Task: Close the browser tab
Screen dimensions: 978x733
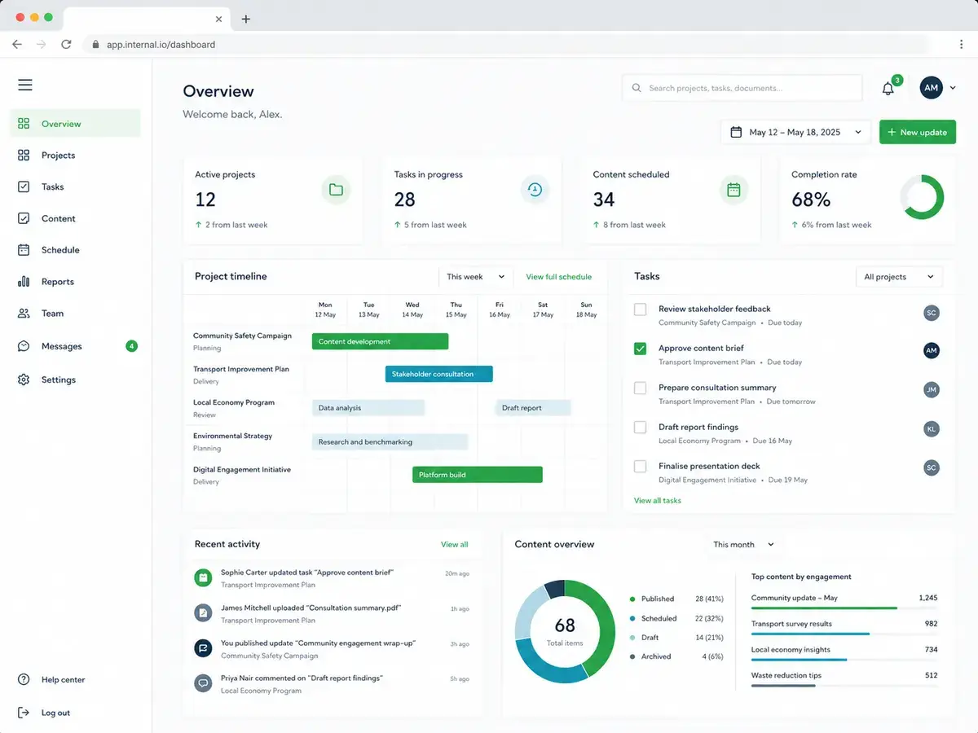Action: [218, 19]
